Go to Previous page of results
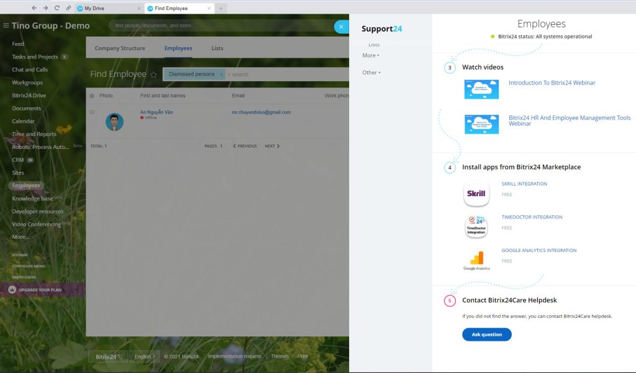 click(245, 146)
